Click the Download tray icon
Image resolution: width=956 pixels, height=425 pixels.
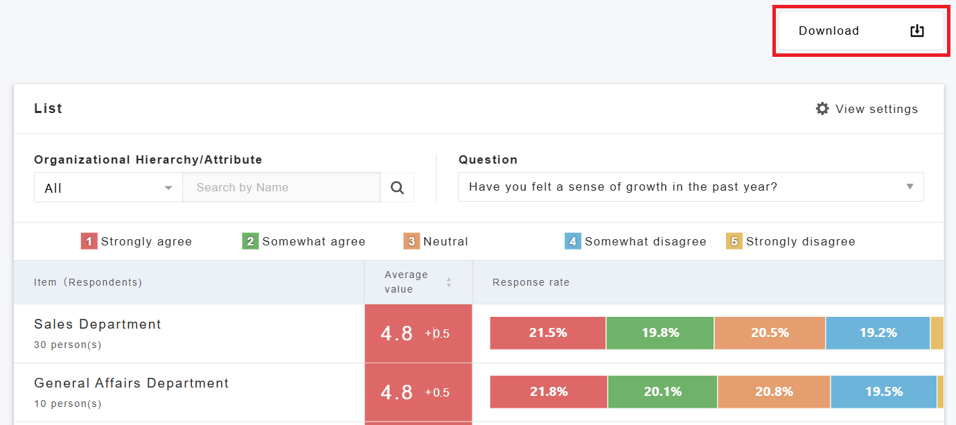click(917, 31)
